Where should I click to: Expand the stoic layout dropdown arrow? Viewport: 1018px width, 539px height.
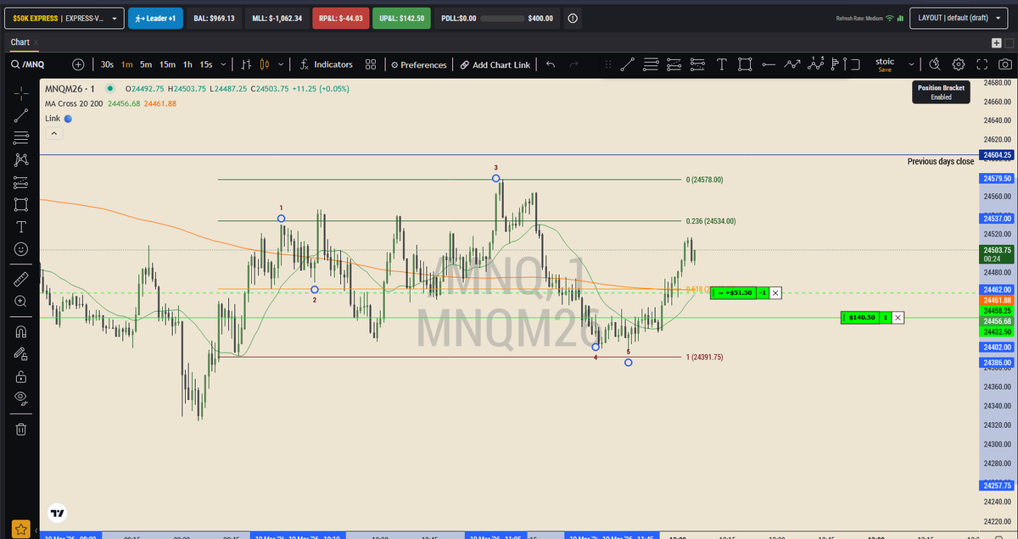coord(912,64)
